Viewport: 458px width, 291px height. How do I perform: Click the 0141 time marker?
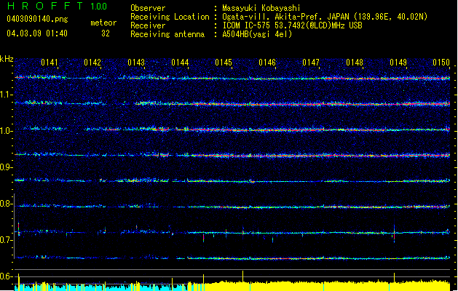tap(50, 63)
